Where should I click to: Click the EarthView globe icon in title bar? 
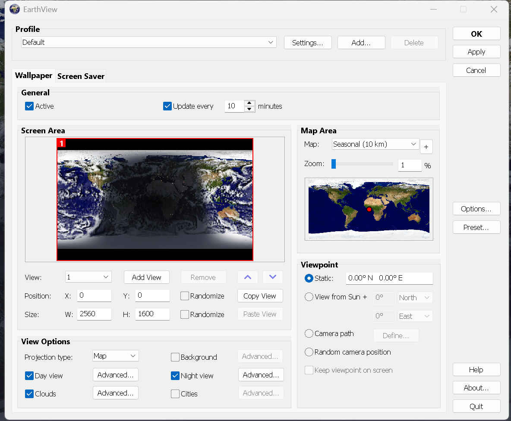15,9
